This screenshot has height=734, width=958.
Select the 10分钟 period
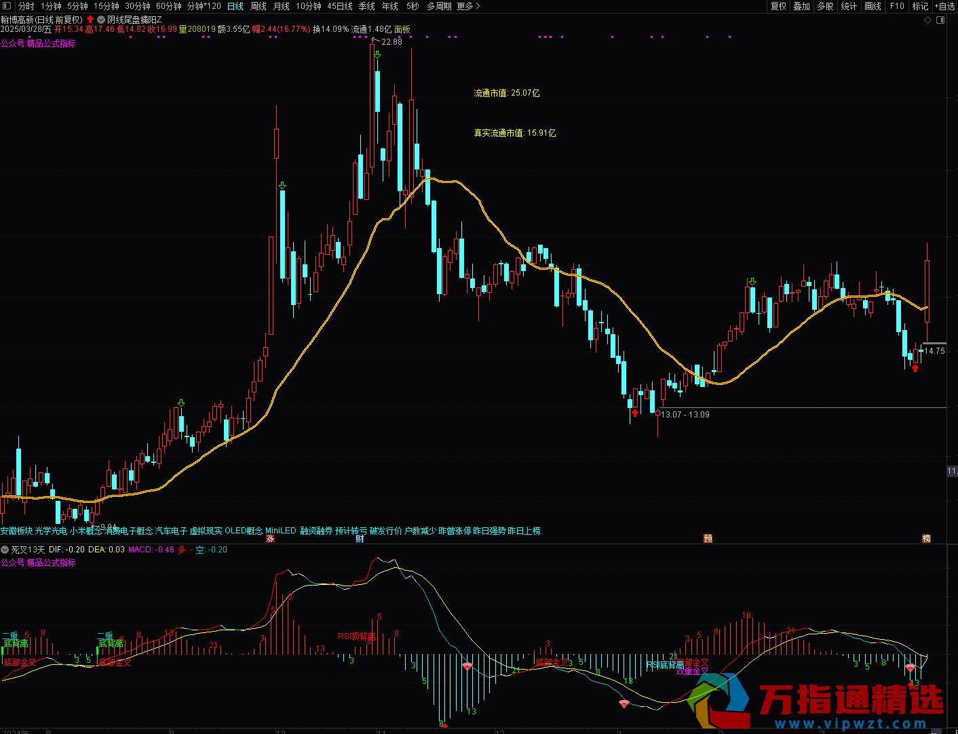point(309,6)
